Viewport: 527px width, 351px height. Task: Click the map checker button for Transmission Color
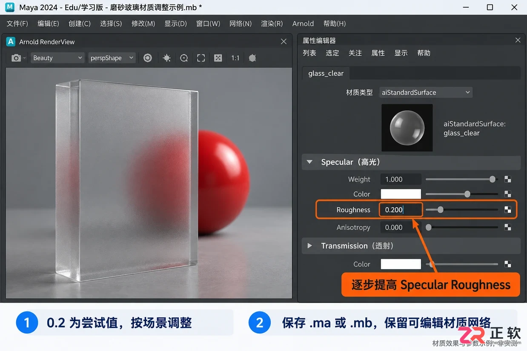pyautogui.click(x=508, y=264)
